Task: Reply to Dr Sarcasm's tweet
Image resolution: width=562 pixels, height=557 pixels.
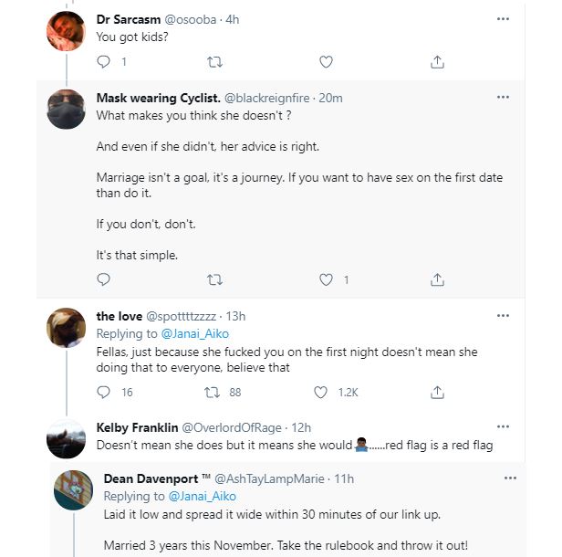Action: (104, 62)
